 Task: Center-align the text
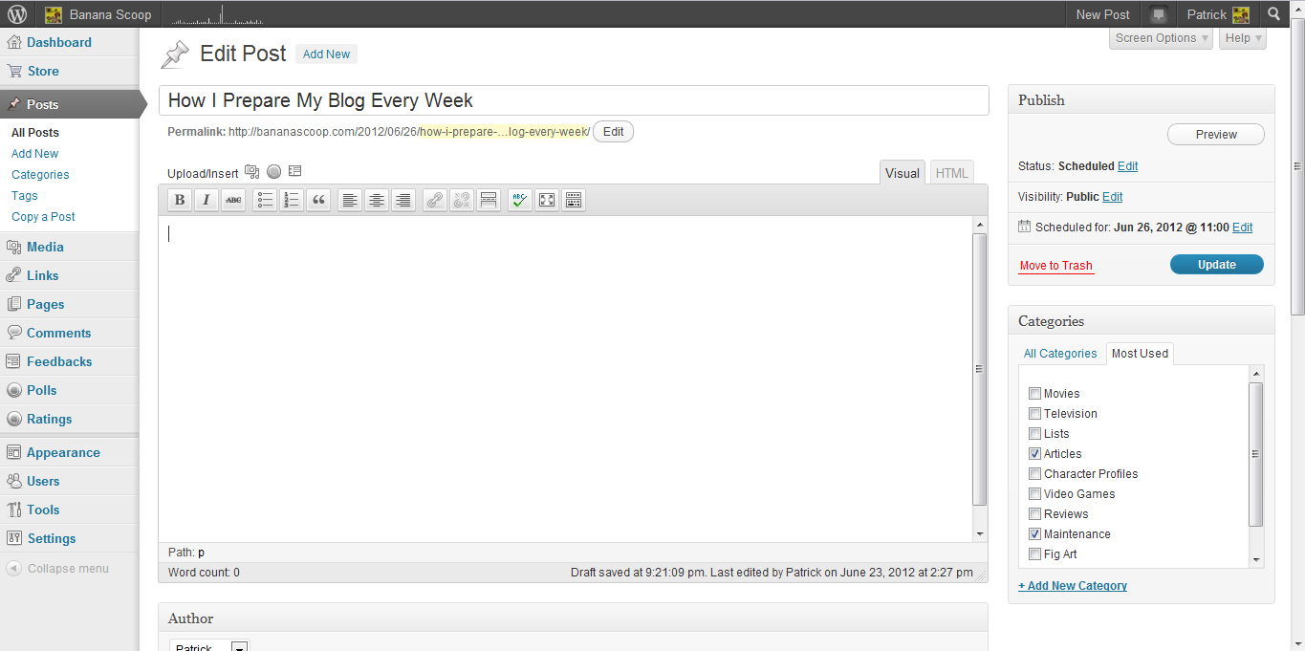377,200
